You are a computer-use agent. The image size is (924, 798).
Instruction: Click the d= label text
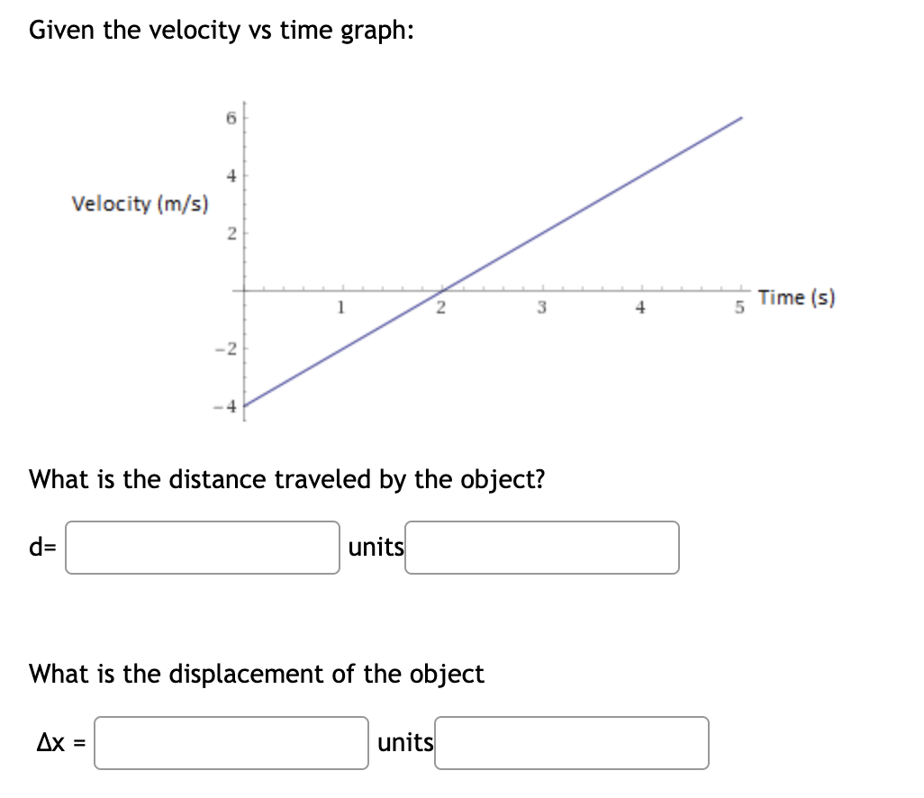[42, 545]
